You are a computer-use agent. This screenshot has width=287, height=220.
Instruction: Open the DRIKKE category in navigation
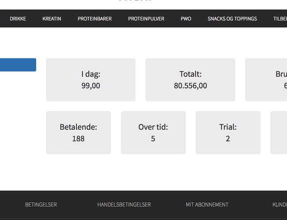[18, 19]
